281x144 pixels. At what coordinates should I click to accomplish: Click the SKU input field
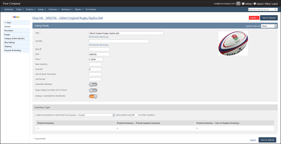click(99, 55)
